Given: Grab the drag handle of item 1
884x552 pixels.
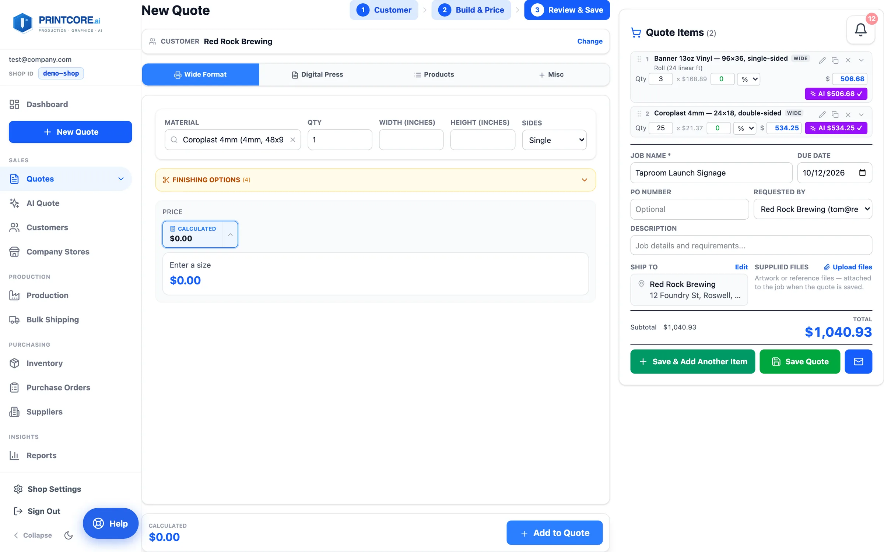Looking at the screenshot, I should [639, 59].
